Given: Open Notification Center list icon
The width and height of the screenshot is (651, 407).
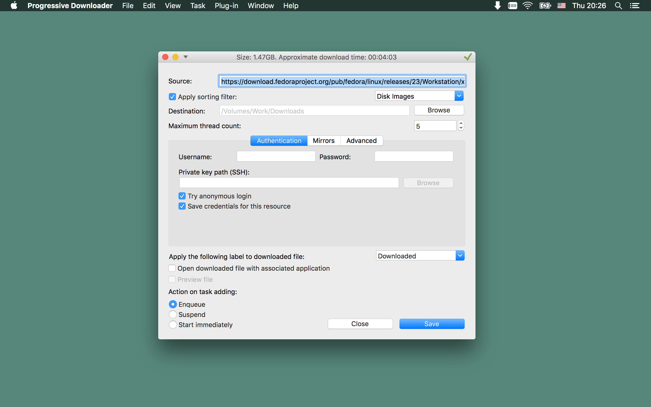Looking at the screenshot, I should click(x=634, y=5).
